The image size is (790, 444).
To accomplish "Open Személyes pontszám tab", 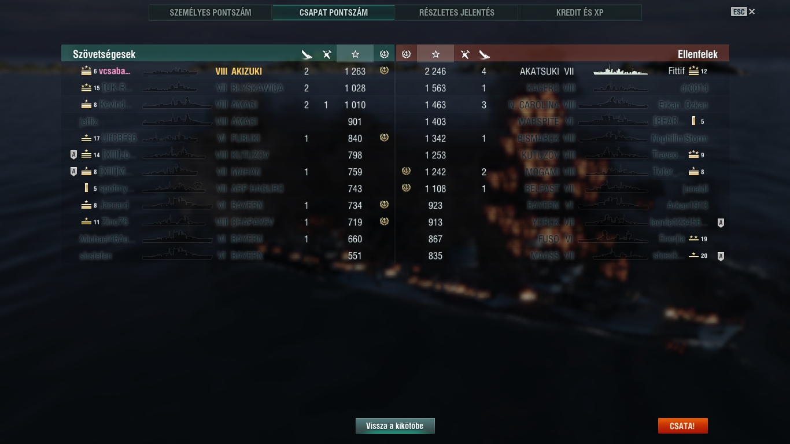I will pos(211,12).
